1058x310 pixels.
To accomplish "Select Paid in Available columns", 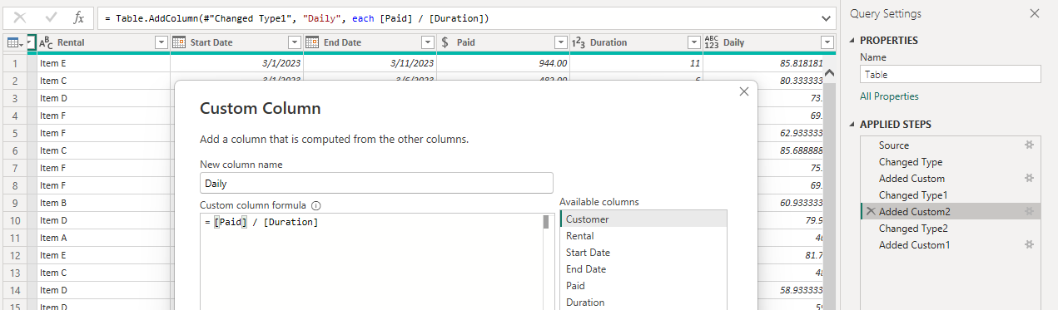I will coord(643,286).
